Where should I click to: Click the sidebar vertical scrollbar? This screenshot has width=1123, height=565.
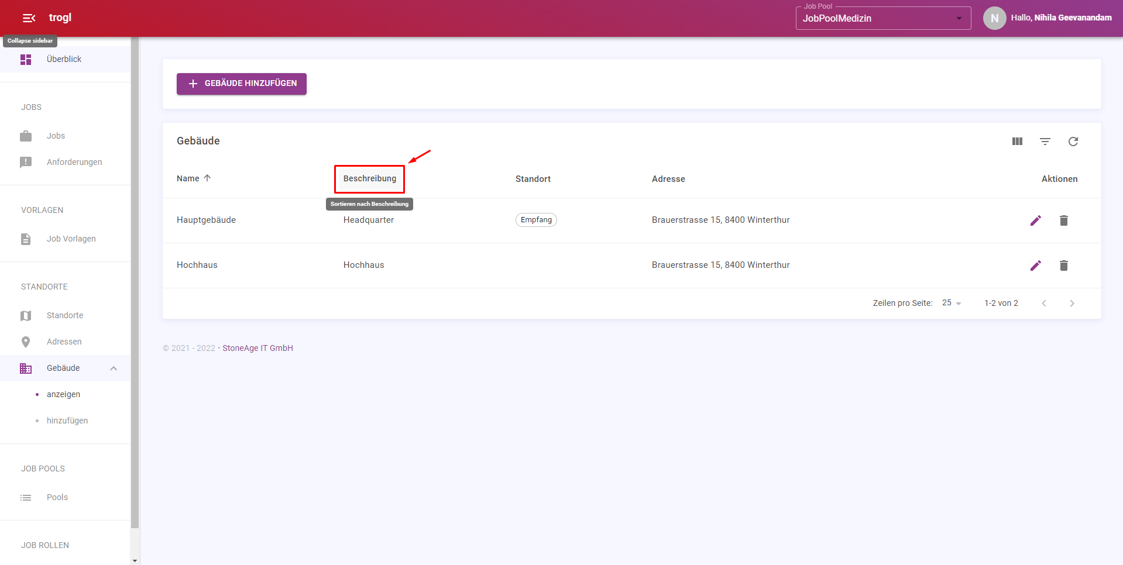[x=135, y=282]
